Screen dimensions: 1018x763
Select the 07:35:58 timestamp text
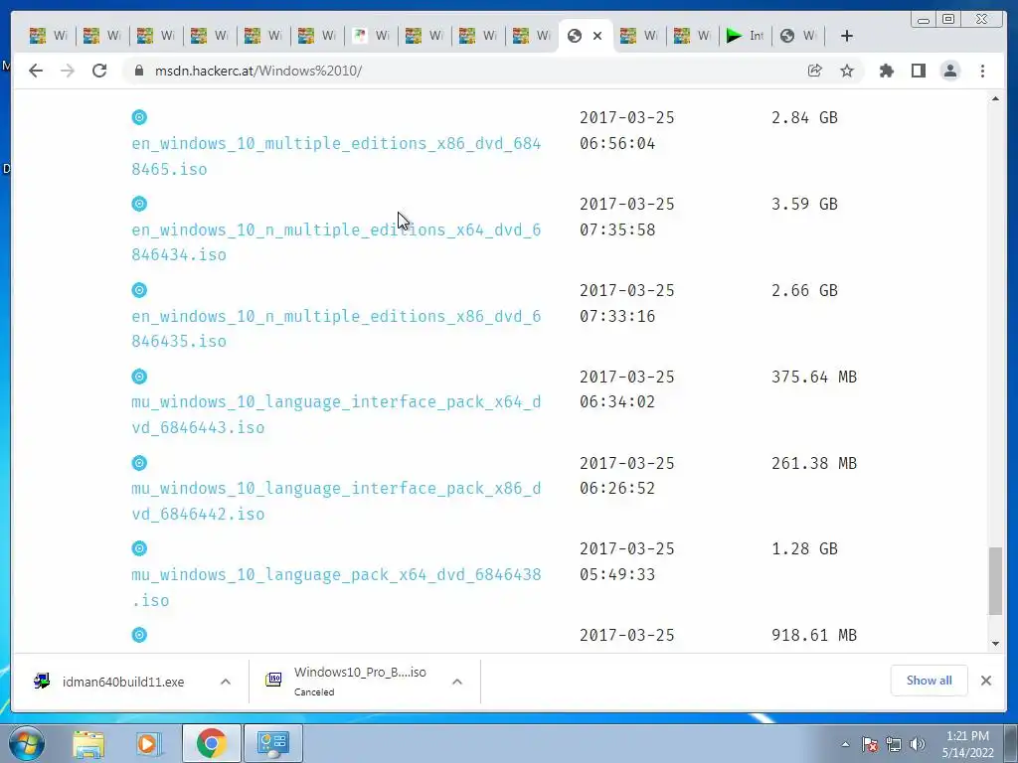[617, 229]
